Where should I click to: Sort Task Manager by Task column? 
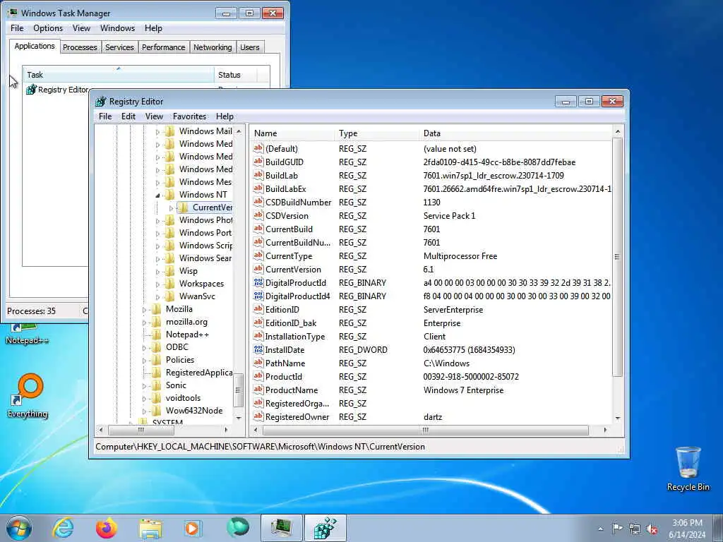(118, 75)
